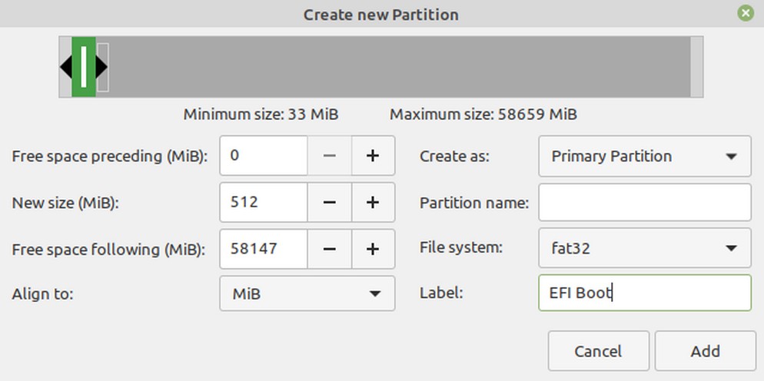
Task: Decrease New size using minus button
Action: (x=329, y=203)
